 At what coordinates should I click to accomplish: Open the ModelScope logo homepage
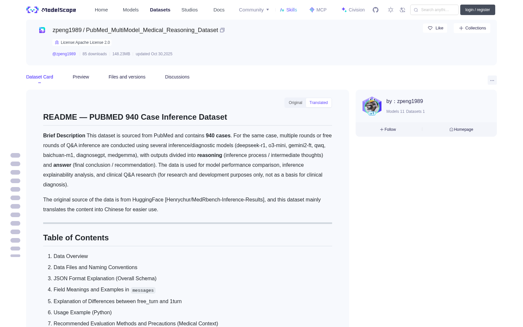(51, 10)
